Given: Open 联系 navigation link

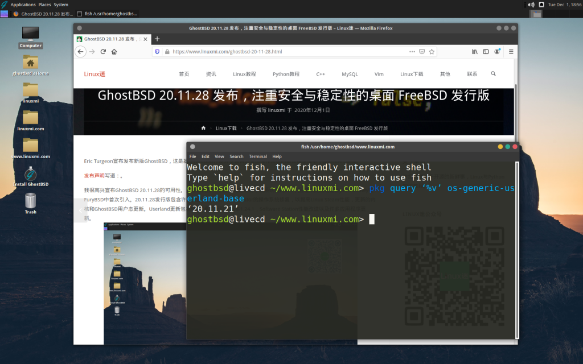Looking at the screenshot, I should pos(472,74).
